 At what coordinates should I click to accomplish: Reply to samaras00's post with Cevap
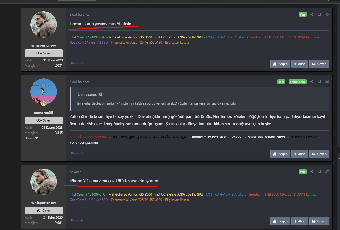pyautogui.click(x=319, y=154)
